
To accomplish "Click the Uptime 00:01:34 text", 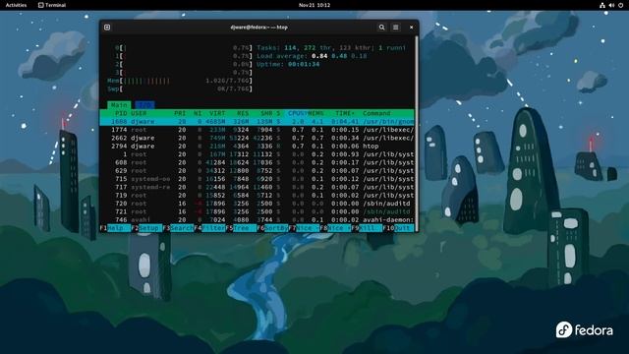I will tap(288, 64).
